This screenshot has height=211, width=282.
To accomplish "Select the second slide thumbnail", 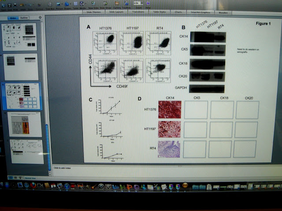I will tap(21, 67).
